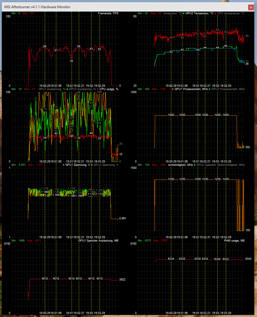Screen dimensions: 257x317
Task: Select the Framerate, FPS graph label
Action: [x=108, y=13]
